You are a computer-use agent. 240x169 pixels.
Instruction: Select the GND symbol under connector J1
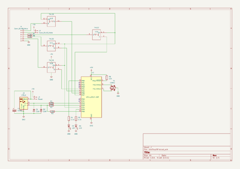29,43
